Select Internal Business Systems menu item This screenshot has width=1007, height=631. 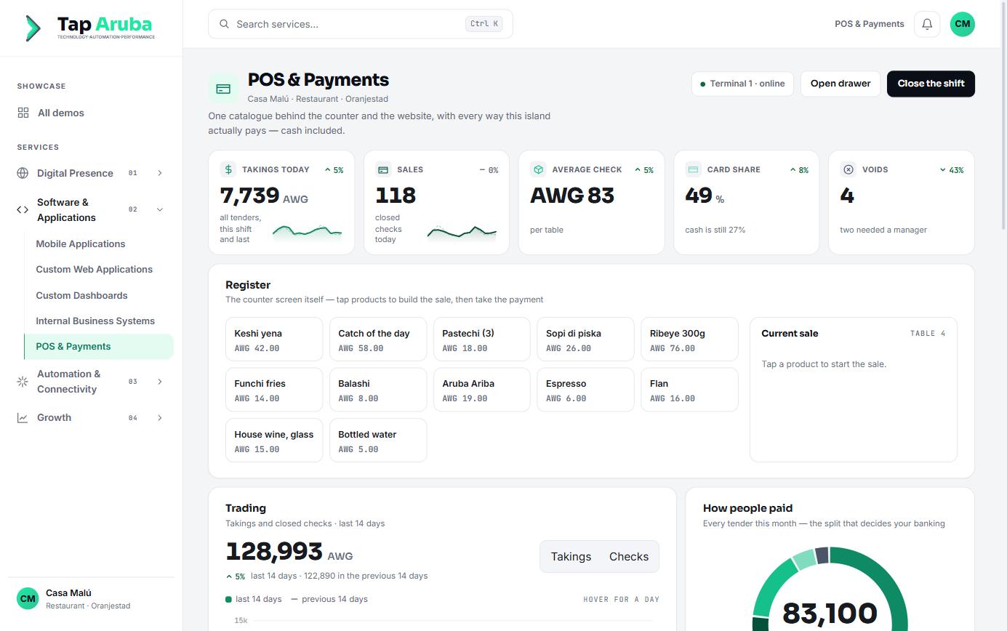[x=95, y=321]
